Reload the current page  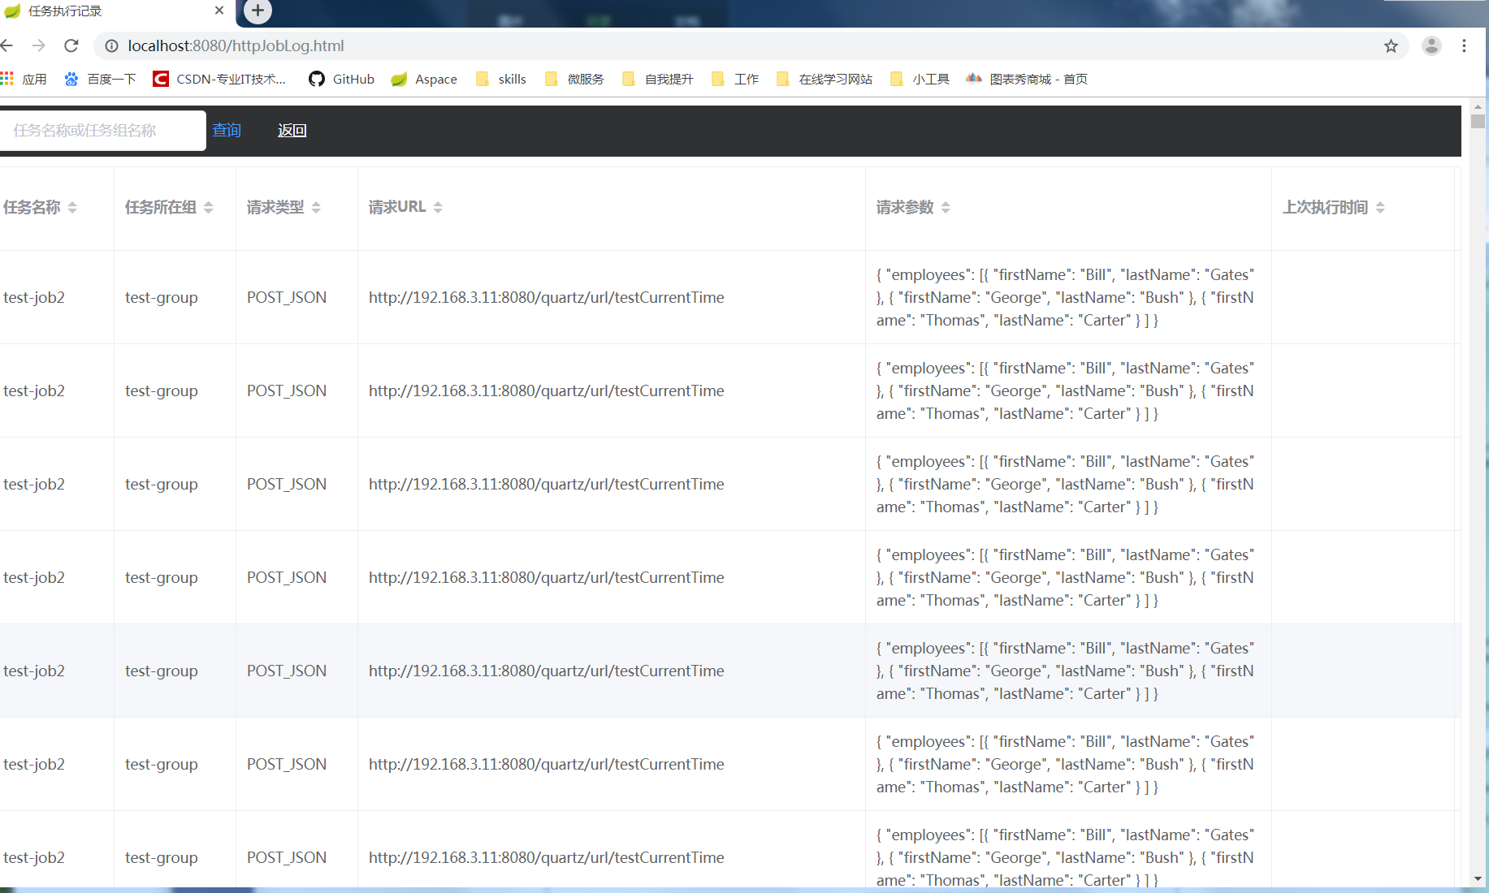click(71, 46)
